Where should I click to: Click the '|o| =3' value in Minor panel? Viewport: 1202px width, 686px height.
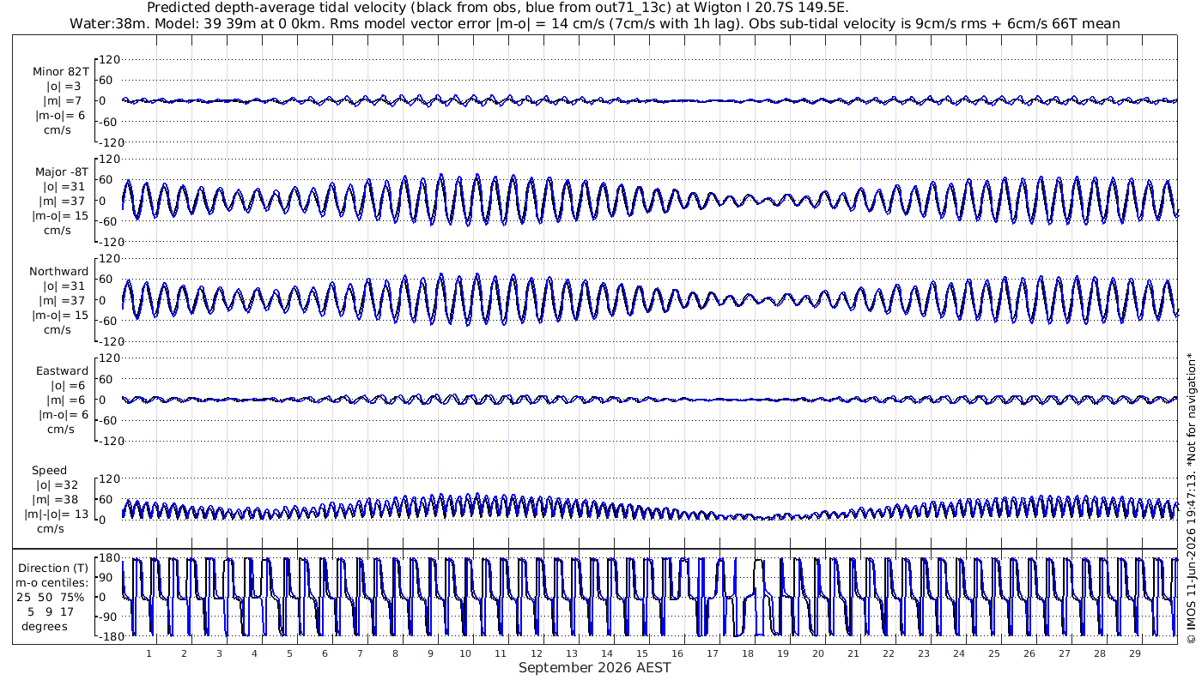tap(64, 87)
